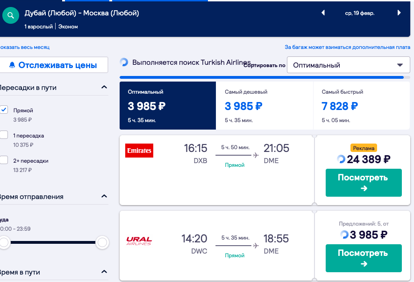
Task: Open the Оптимальный sort dropdown
Action: pyautogui.click(x=348, y=65)
